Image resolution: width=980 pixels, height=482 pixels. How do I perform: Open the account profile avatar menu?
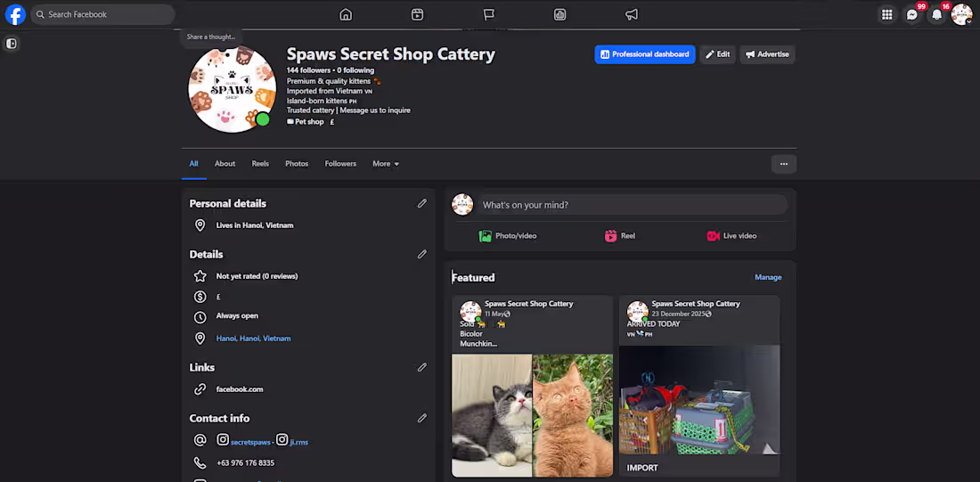tap(961, 14)
